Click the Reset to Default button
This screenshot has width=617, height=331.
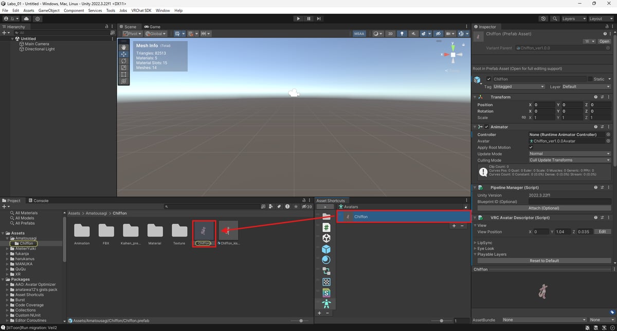point(544,261)
